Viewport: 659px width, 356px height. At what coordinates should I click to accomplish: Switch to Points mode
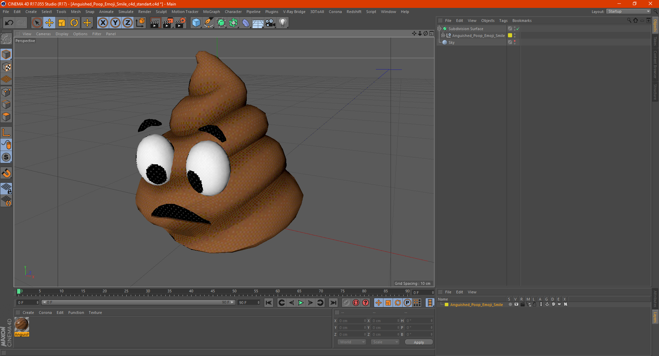[6, 92]
